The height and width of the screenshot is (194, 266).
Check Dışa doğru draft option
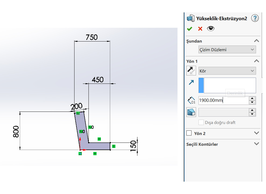(201, 122)
